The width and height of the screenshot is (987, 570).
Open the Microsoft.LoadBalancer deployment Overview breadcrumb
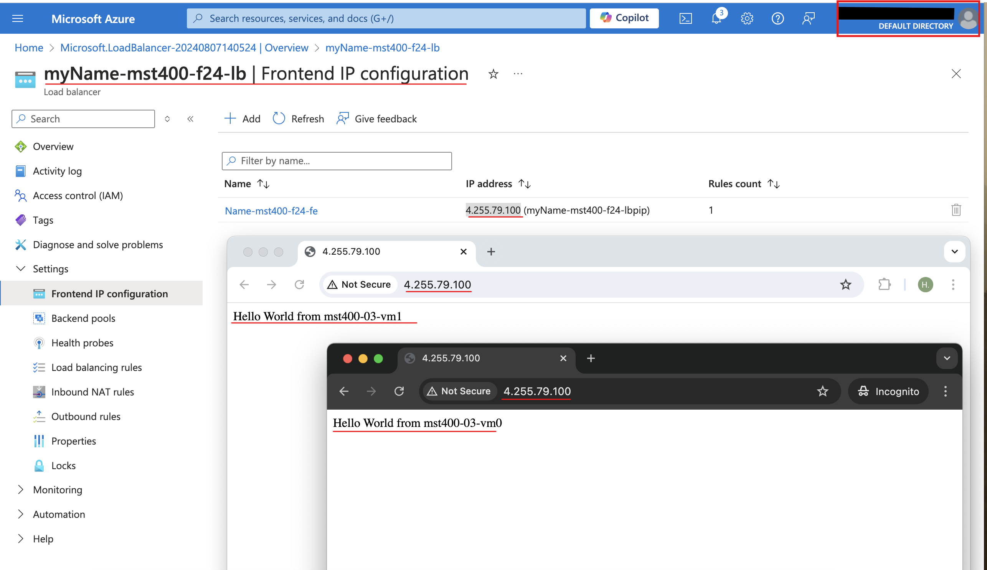[184, 48]
